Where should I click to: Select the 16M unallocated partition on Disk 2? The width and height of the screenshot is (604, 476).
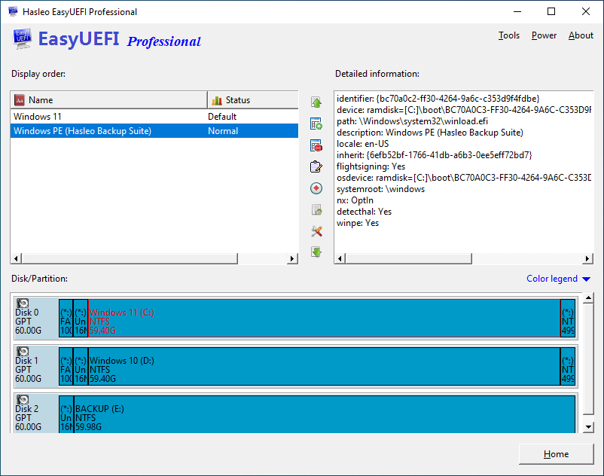[x=66, y=414]
